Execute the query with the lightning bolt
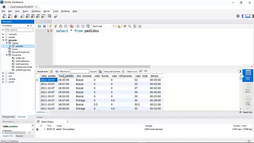Screen dimensions: 254x143 (x=50, y=26)
